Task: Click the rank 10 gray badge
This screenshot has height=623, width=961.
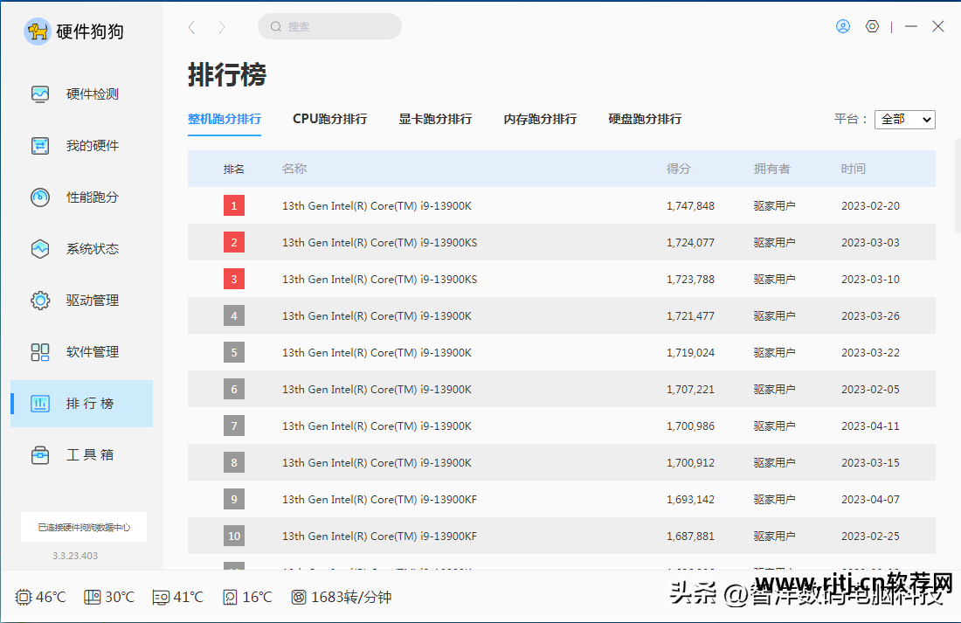Action: pos(234,536)
